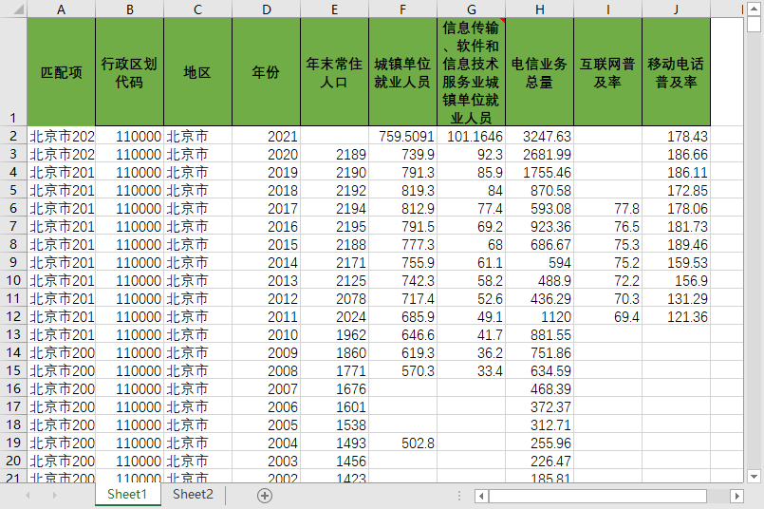This screenshot has height=509, width=764.
Task: Click cell with value 923.36
Action: (x=539, y=226)
